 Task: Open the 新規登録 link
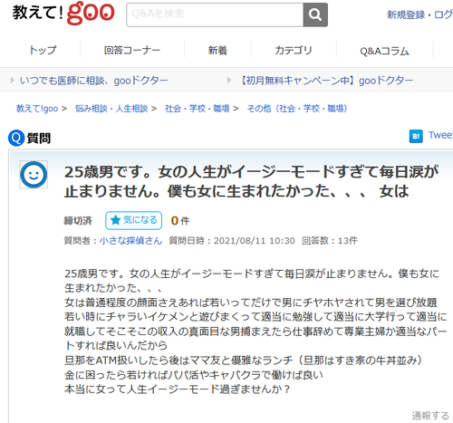(x=406, y=14)
